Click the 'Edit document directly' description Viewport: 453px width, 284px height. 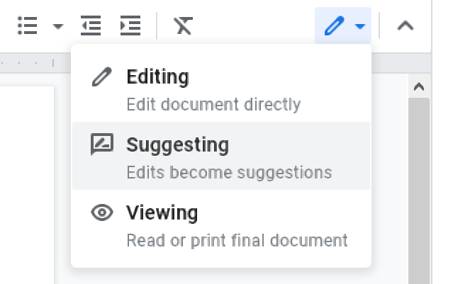[213, 105]
